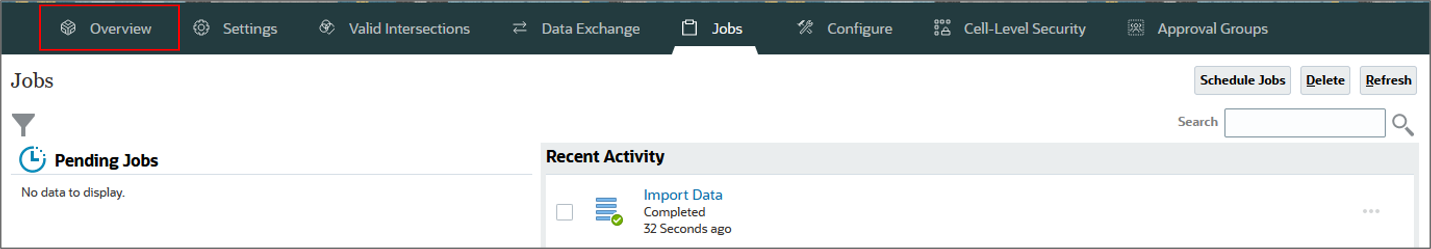The height and width of the screenshot is (249, 1431).
Task: Click the Delete button
Action: point(1325,80)
